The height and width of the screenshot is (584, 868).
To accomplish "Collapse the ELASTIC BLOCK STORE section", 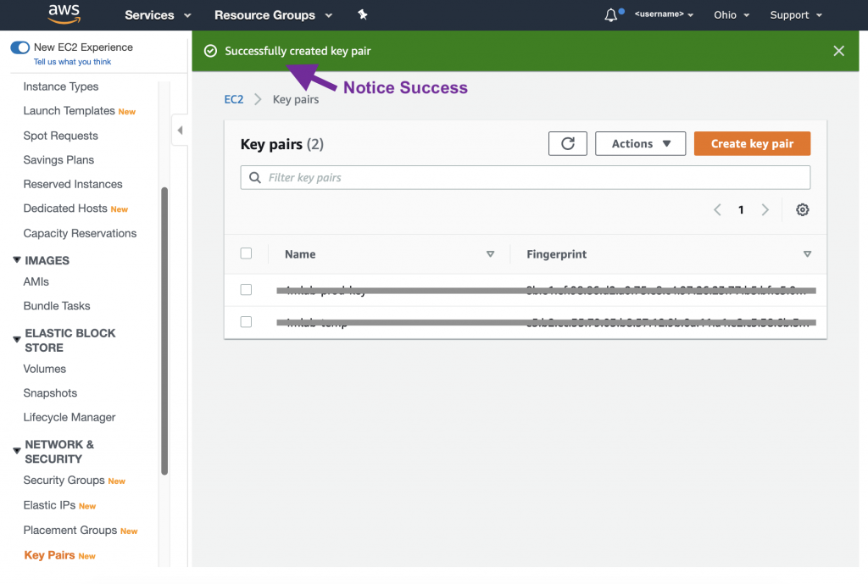I will (x=17, y=340).
